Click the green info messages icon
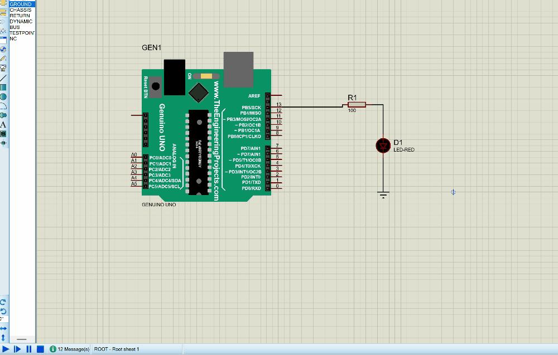The image size is (558, 355). (52, 349)
